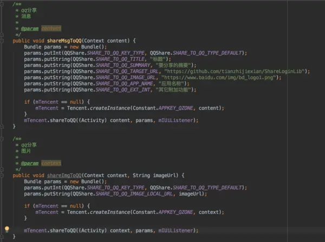This screenshot has height=242, width=325.
Task: Click '(Activity) content' cast in shareToQQ call
Action: (x=104, y=120)
